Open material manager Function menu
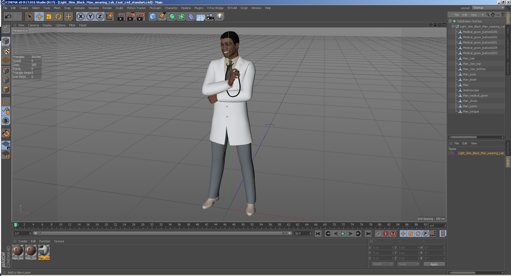Image resolution: width=511 pixels, height=276 pixels. click(45, 241)
